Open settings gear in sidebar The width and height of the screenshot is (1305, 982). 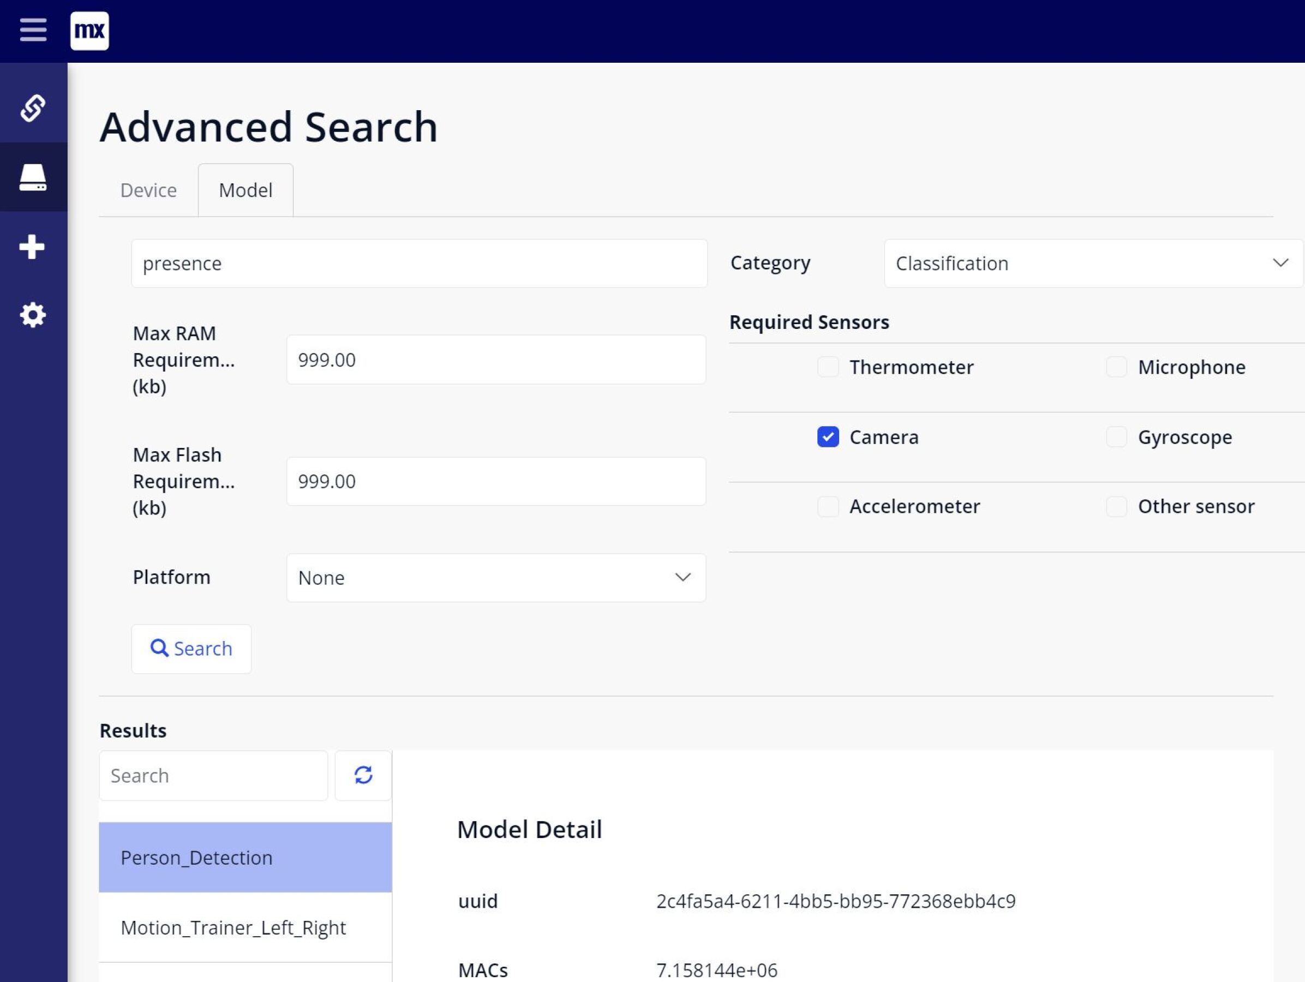(33, 315)
